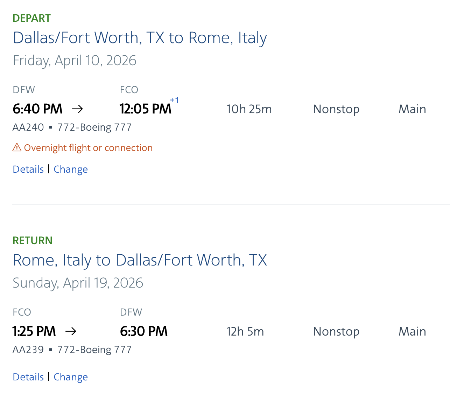Click the Nonstop label on the return flight
Screen dimensions: 450x393
tap(336, 332)
